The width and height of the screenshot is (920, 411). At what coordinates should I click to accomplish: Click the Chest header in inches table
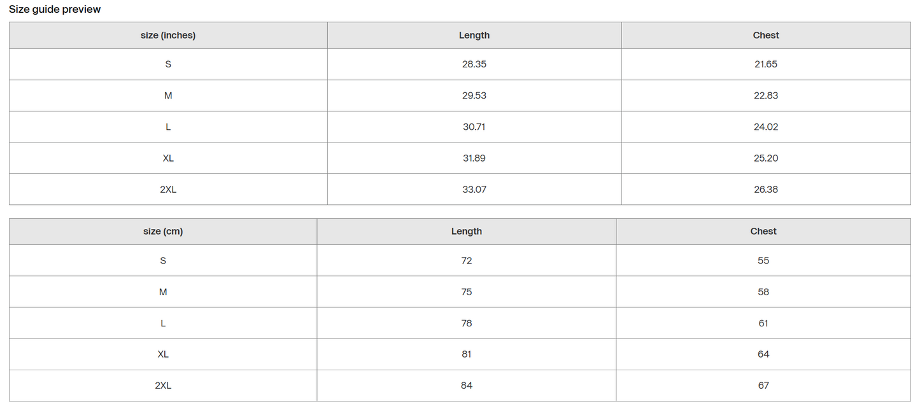pyautogui.click(x=766, y=36)
